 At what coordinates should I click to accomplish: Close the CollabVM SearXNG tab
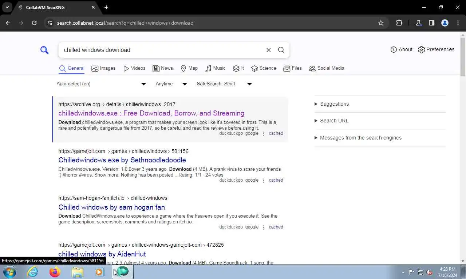93,7
